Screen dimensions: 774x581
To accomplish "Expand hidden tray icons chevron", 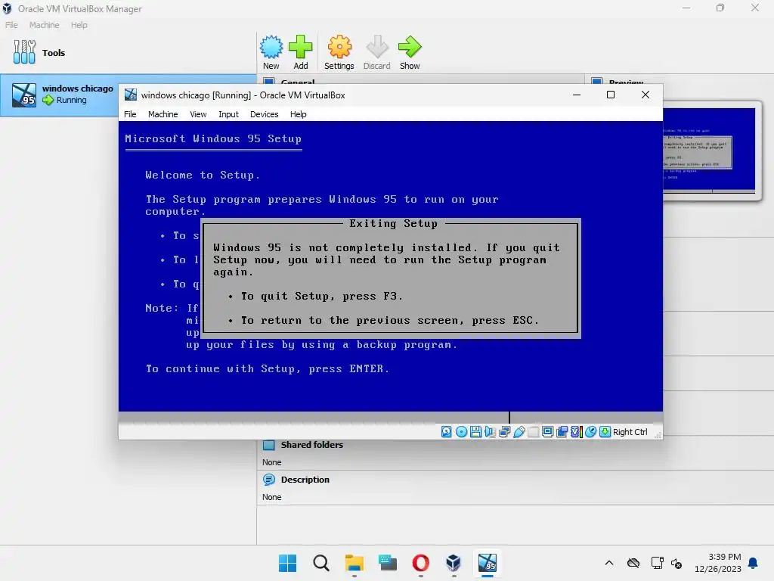I will (609, 563).
